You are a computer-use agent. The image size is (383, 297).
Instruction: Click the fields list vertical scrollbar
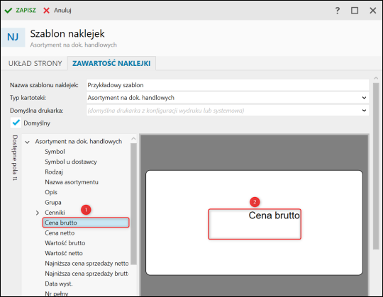point(133,203)
